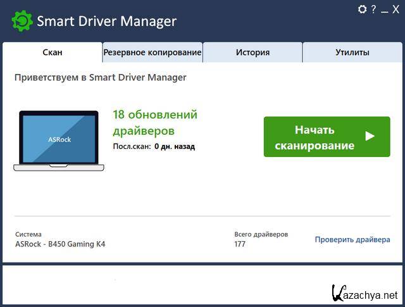Click the Приветствуем в Smart Driver Manager heading
Viewport: 405px width, 307px height.
coord(101,78)
